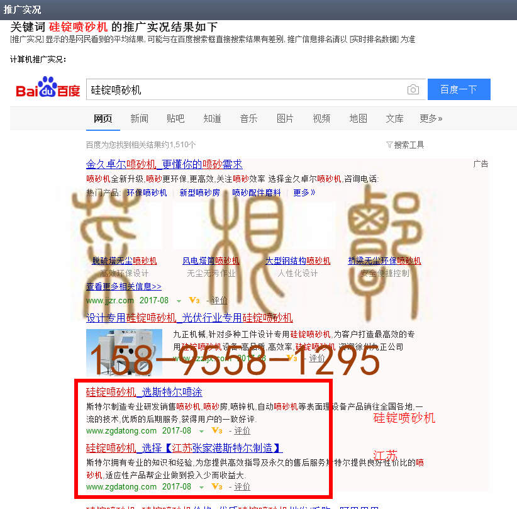Switch to the 知道 tab
517x509 pixels.
click(x=212, y=118)
